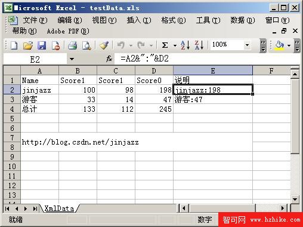
Task: Open the Redo history dropdown
Action: [151, 45]
